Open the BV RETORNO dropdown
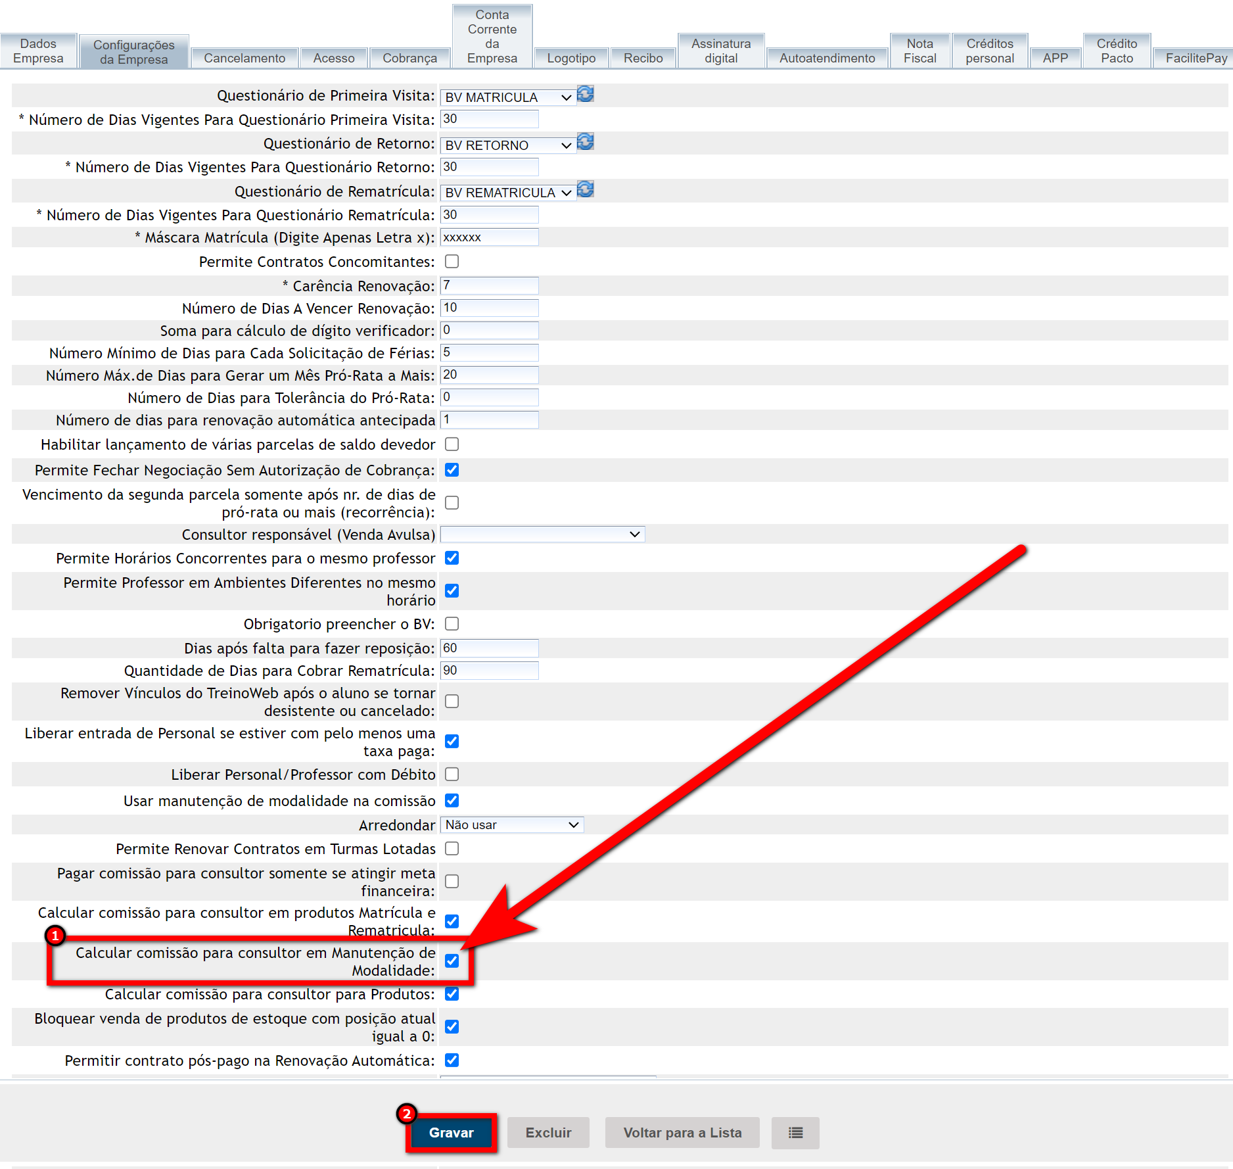The width and height of the screenshot is (1233, 1169). point(507,145)
